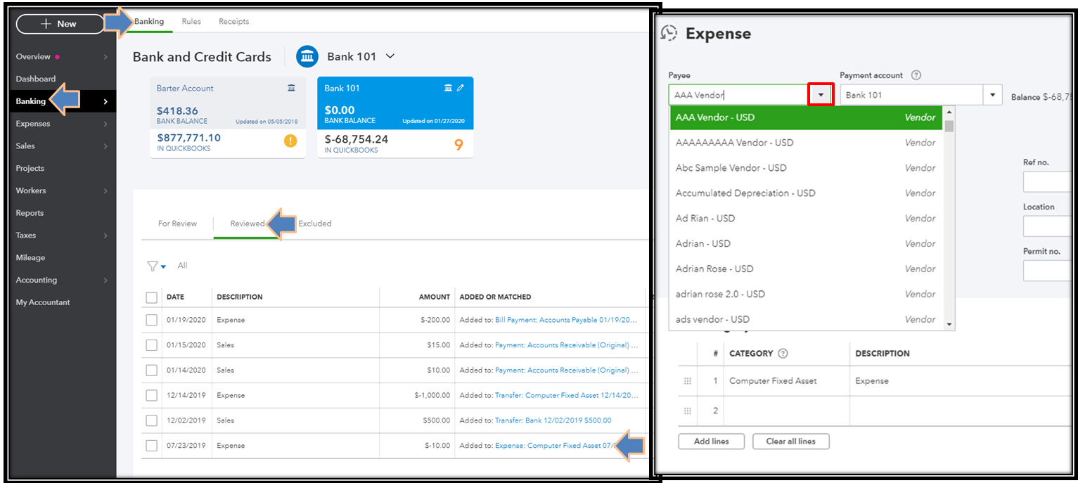
Task: Click the orange 9 pending count on Bank 101
Action: click(458, 145)
